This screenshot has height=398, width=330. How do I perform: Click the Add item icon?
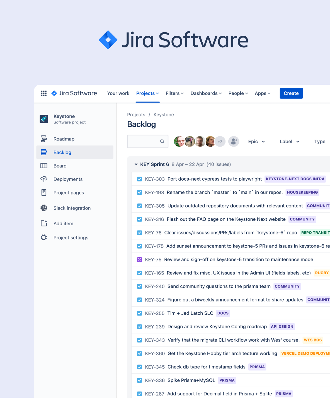[x=44, y=223]
